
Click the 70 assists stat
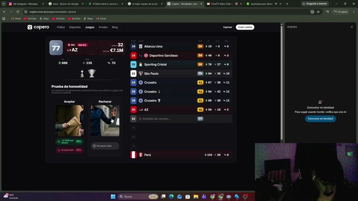[112, 63]
